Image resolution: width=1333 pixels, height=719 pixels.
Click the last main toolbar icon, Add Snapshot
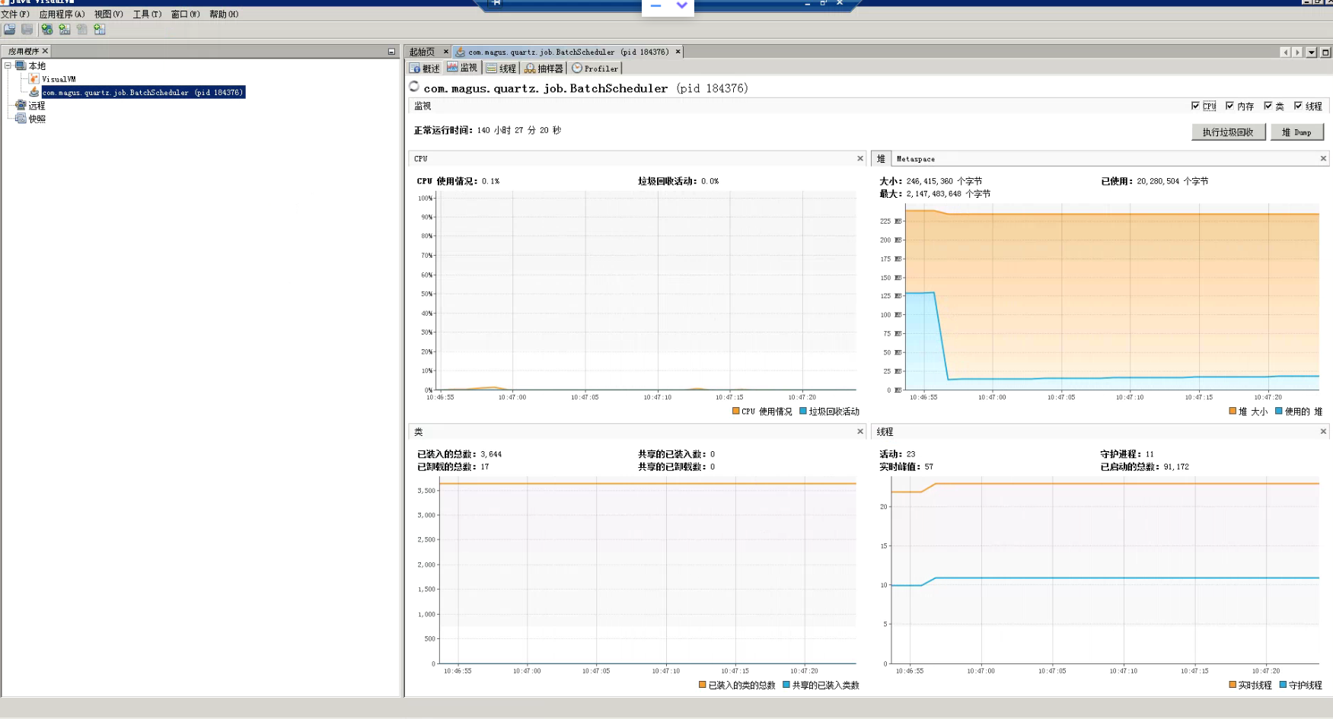(x=100, y=30)
